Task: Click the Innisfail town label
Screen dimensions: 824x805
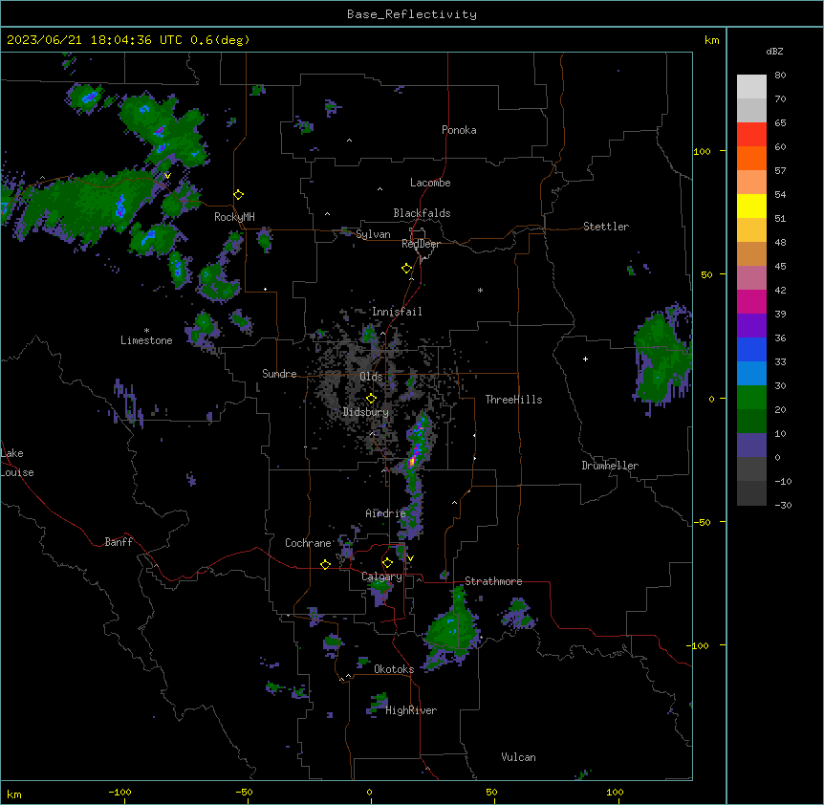Action: click(x=397, y=312)
